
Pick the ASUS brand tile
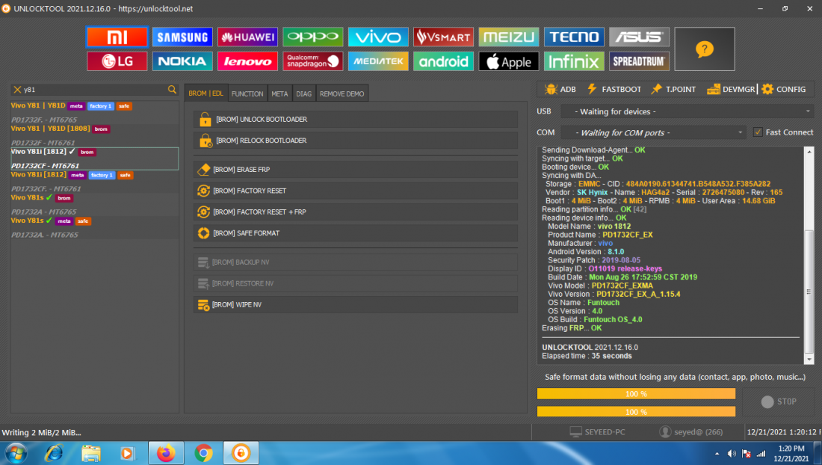tap(639, 37)
